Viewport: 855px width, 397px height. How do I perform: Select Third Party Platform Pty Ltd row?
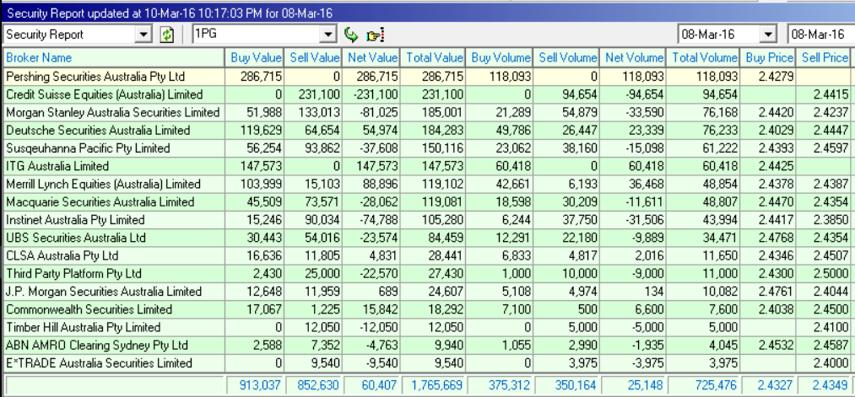(x=427, y=273)
